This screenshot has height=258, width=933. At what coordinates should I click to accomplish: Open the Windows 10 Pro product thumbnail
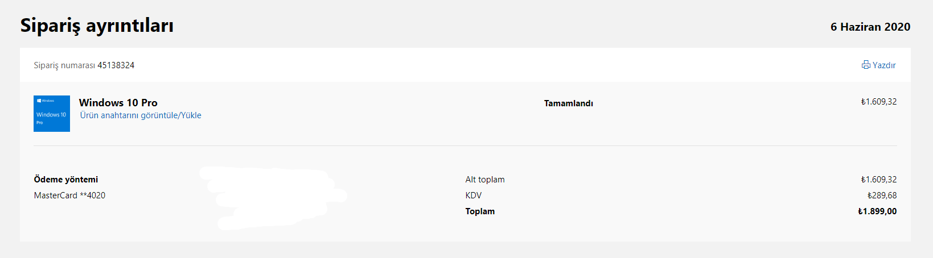coord(52,114)
